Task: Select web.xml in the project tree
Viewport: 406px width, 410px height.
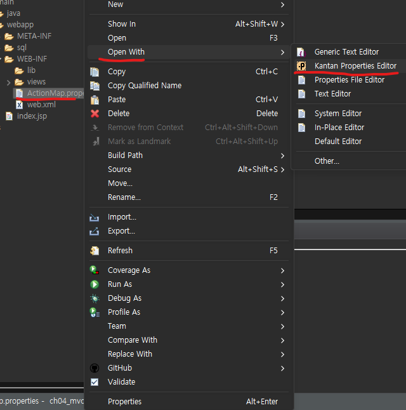Action: coord(41,105)
